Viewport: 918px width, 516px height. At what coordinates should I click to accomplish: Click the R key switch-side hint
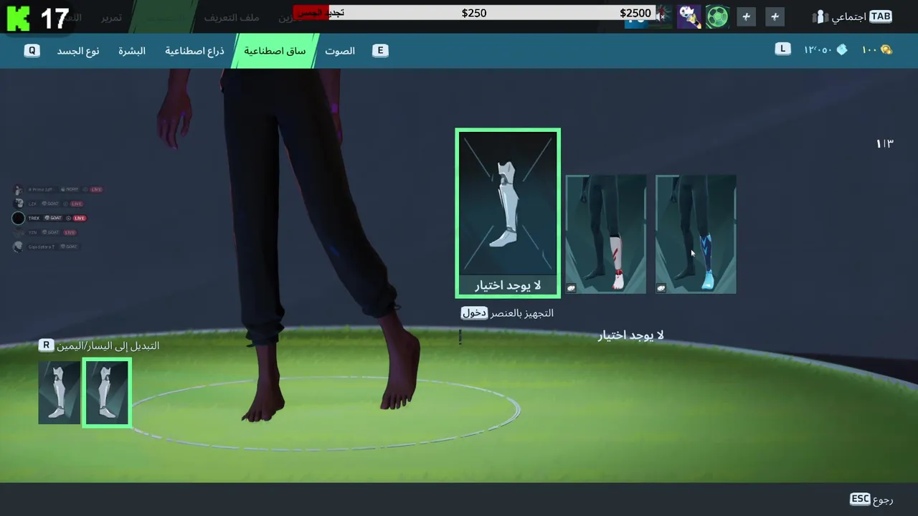tap(46, 345)
